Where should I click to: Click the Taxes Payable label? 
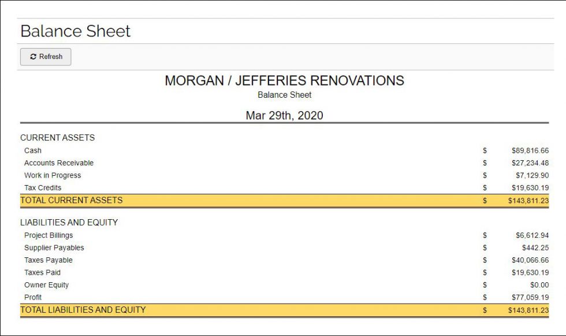49,260
